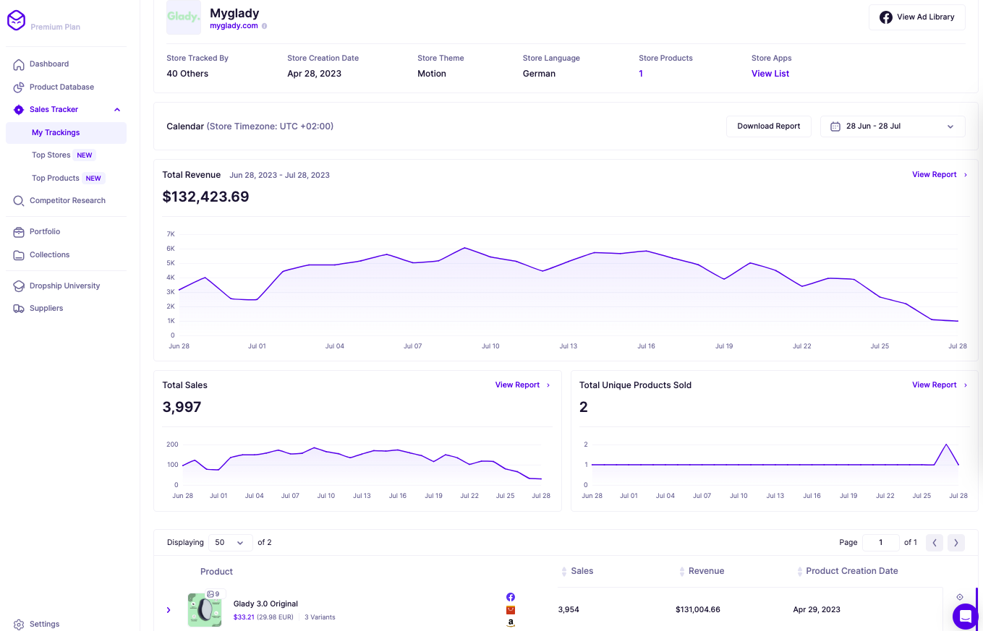Open the 28 Jun - 28 Jul date picker

click(892, 126)
